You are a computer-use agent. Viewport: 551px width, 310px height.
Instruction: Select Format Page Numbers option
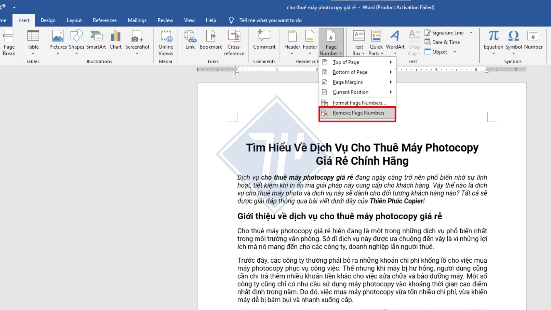[x=359, y=102]
